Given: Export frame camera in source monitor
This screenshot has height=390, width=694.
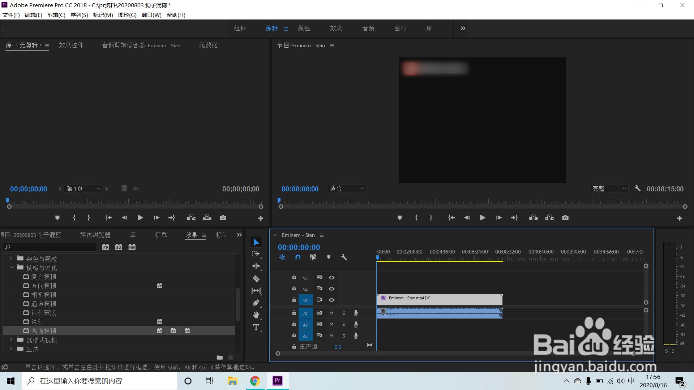Looking at the screenshot, I should [223, 218].
